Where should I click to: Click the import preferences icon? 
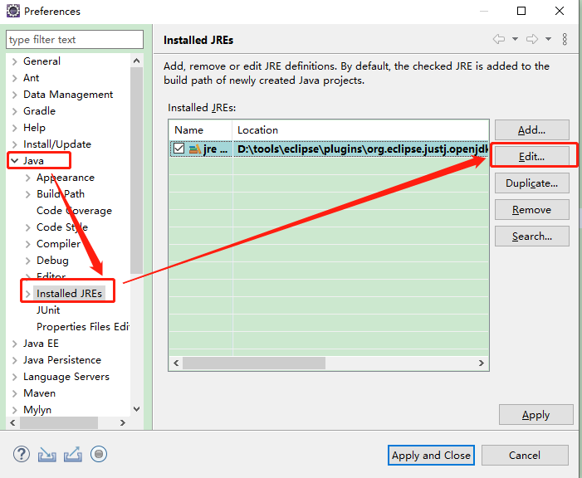pyautogui.click(x=47, y=455)
